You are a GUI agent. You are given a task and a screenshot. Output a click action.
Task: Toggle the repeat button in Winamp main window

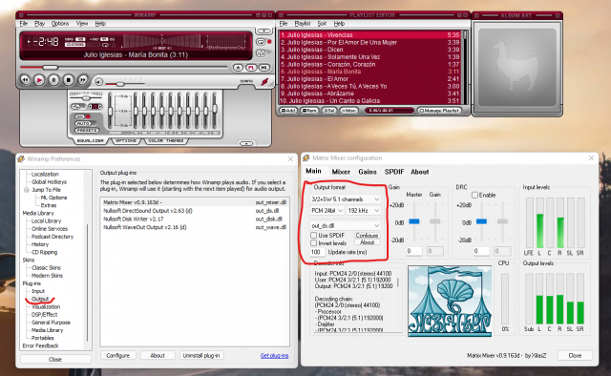261,42
